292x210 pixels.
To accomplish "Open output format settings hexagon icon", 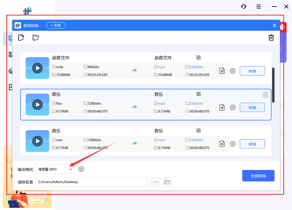I will click(81, 169).
